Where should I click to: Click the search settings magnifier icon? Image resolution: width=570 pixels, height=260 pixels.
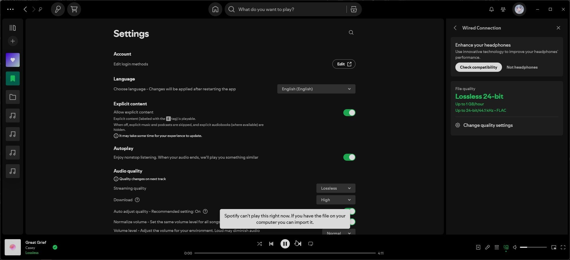click(351, 32)
